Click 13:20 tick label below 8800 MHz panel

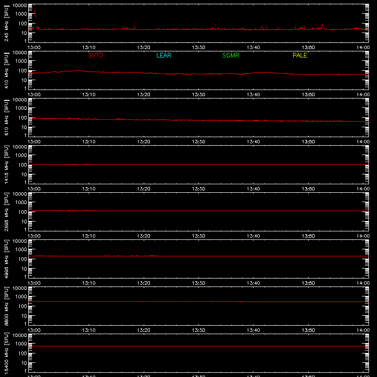coord(144,330)
